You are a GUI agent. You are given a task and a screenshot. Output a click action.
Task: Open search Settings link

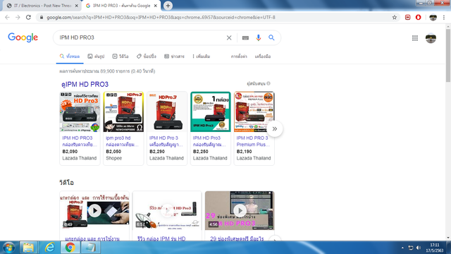tap(239, 56)
